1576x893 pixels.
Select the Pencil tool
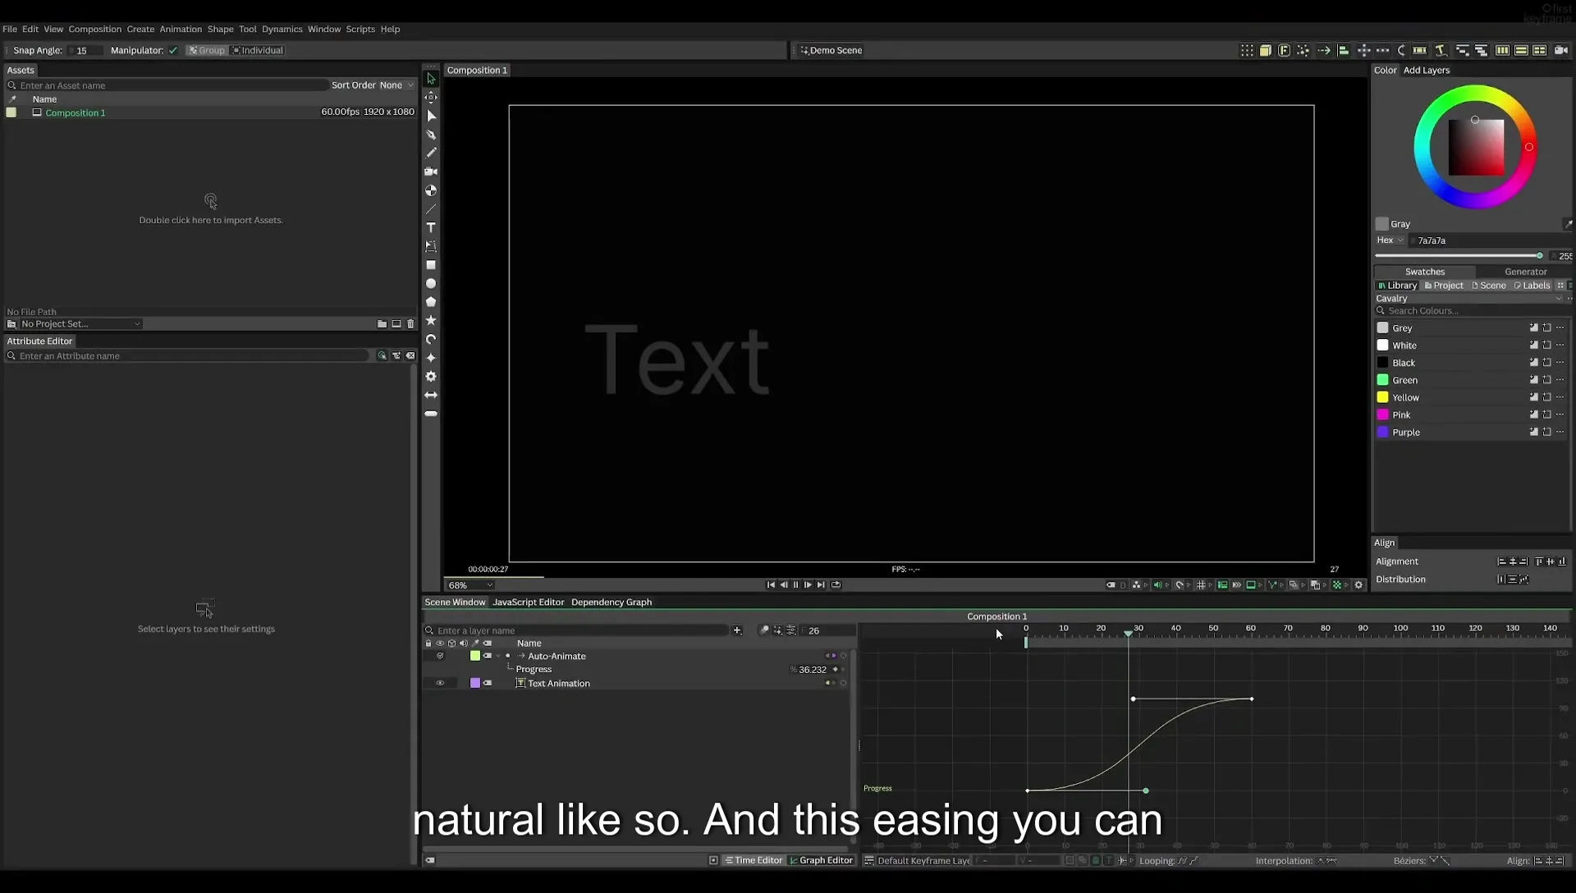(x=431, y=153)
